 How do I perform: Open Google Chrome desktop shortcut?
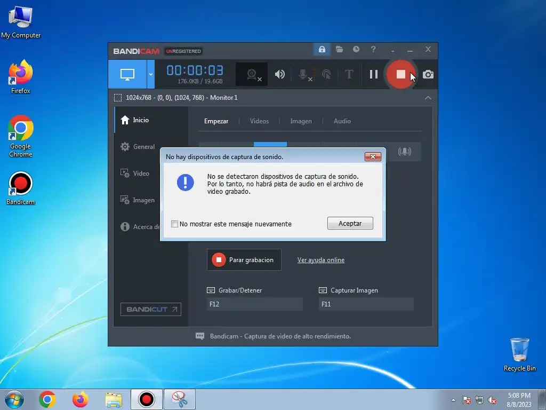click(x=21, y=136)
